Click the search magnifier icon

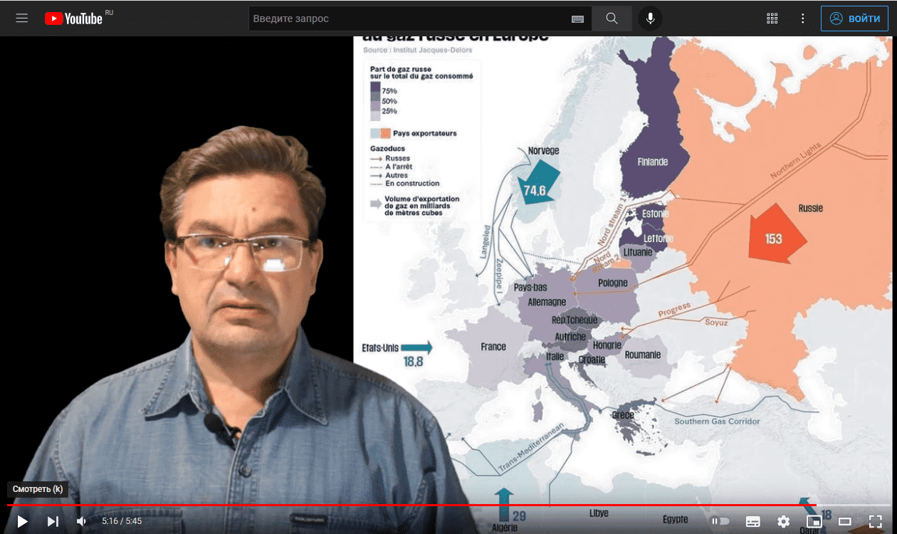point(611,18)
